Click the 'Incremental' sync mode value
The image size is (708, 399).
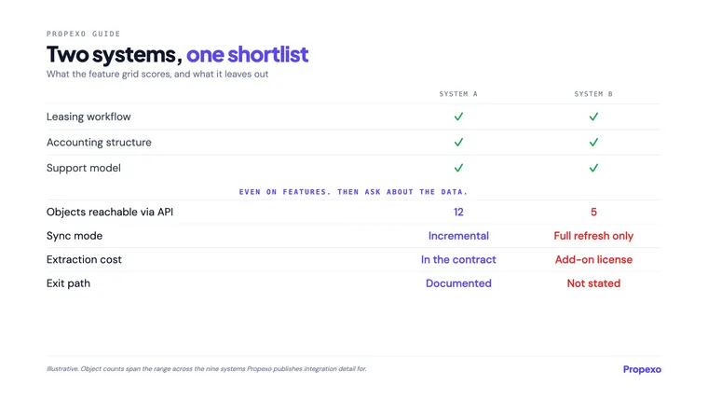coord(458,236)
